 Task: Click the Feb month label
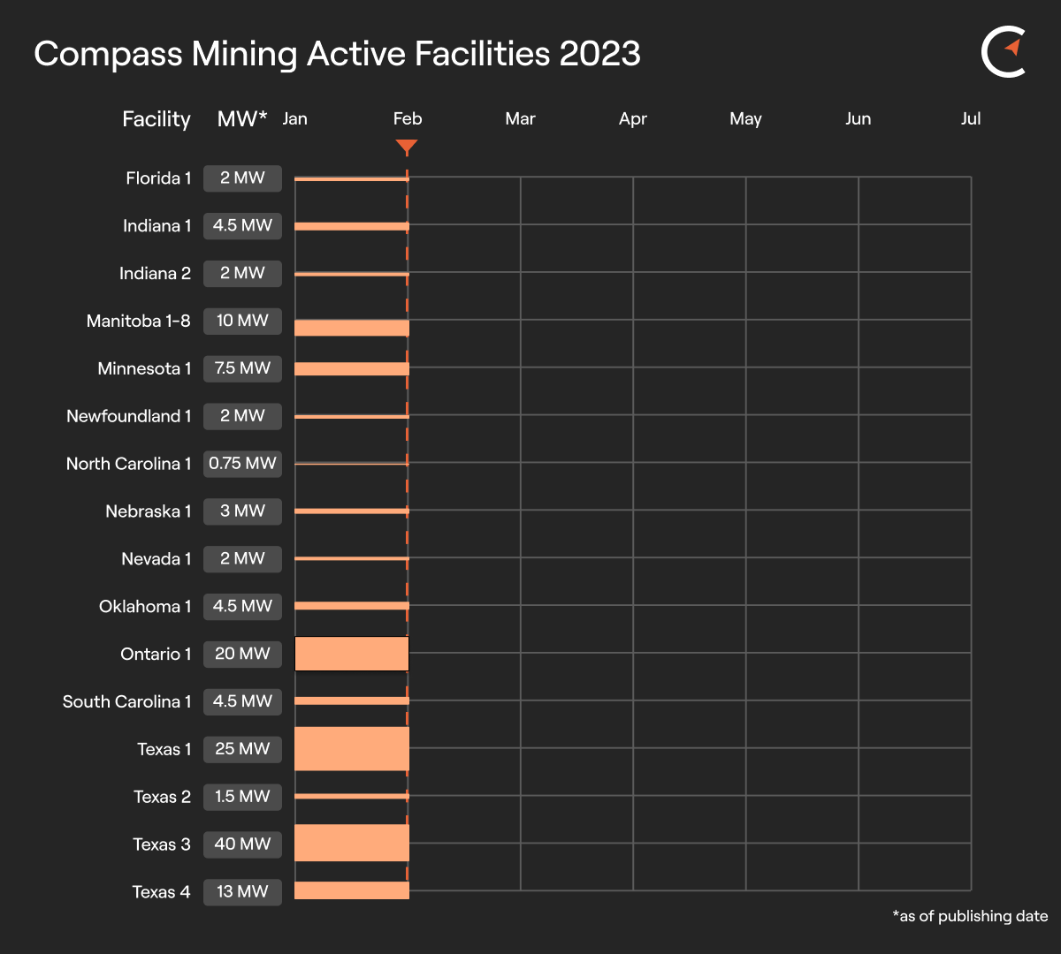[x=408, y=119]
